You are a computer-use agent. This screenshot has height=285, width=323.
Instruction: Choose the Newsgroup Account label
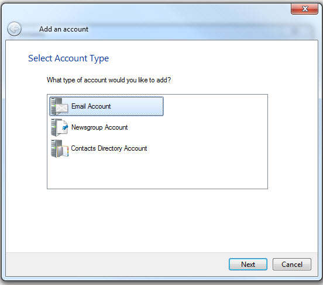point(99,127)
